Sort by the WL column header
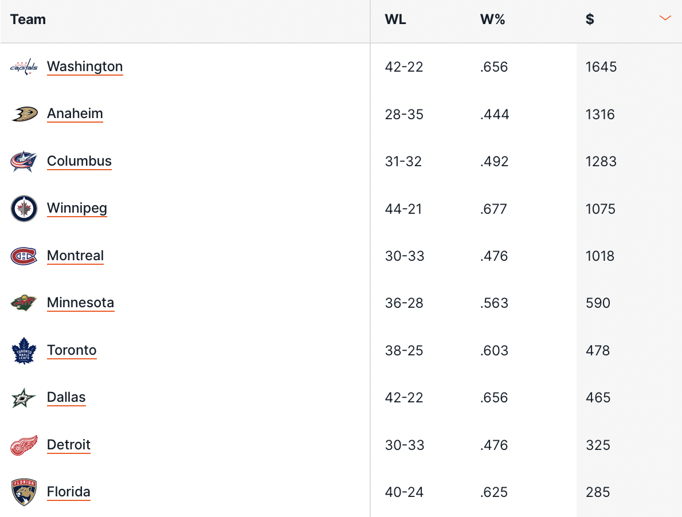The height and width of the screenshot is (517, 682). coord(395,19)
